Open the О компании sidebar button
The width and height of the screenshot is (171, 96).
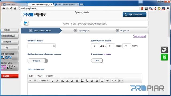point(10,42)
